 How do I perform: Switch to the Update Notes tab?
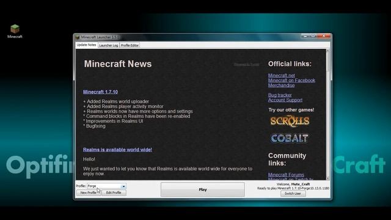click(x=86, y=45)
